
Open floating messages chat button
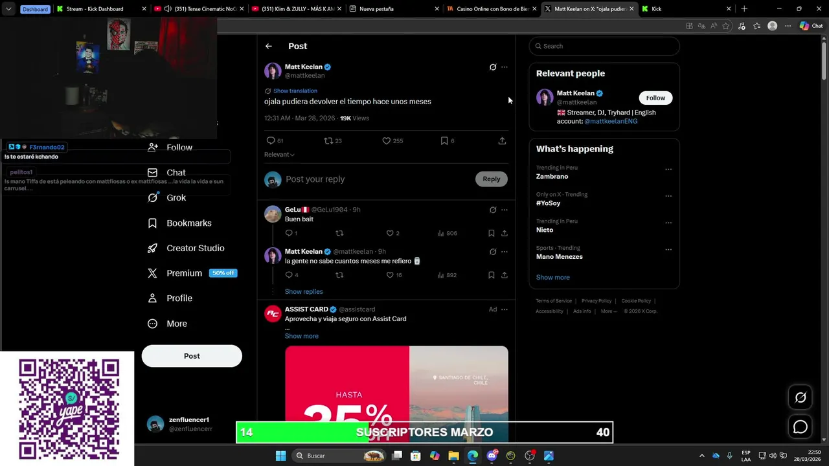801,427
